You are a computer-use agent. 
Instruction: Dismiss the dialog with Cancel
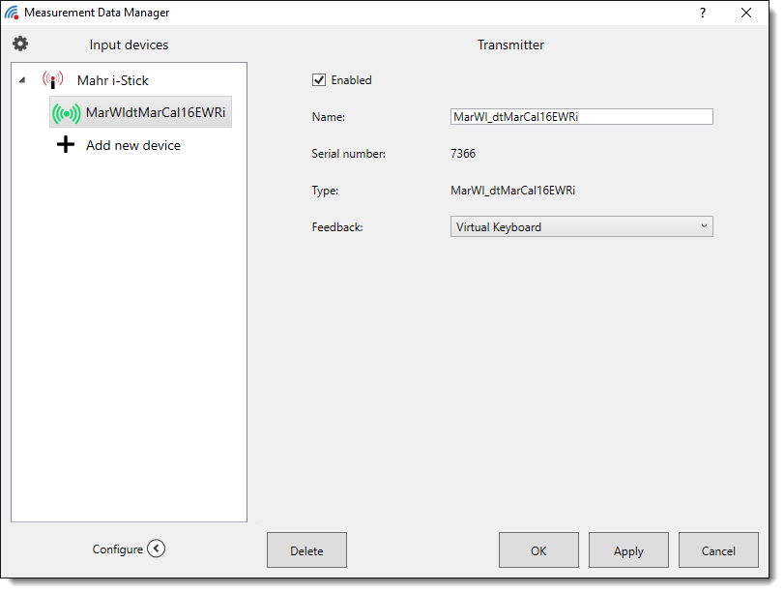tap(718, 550)
